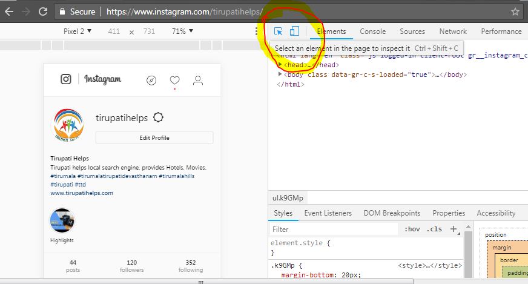Open device toolbar three-dot options menu
Screen dimensions: 528x284
click(257, 31)
